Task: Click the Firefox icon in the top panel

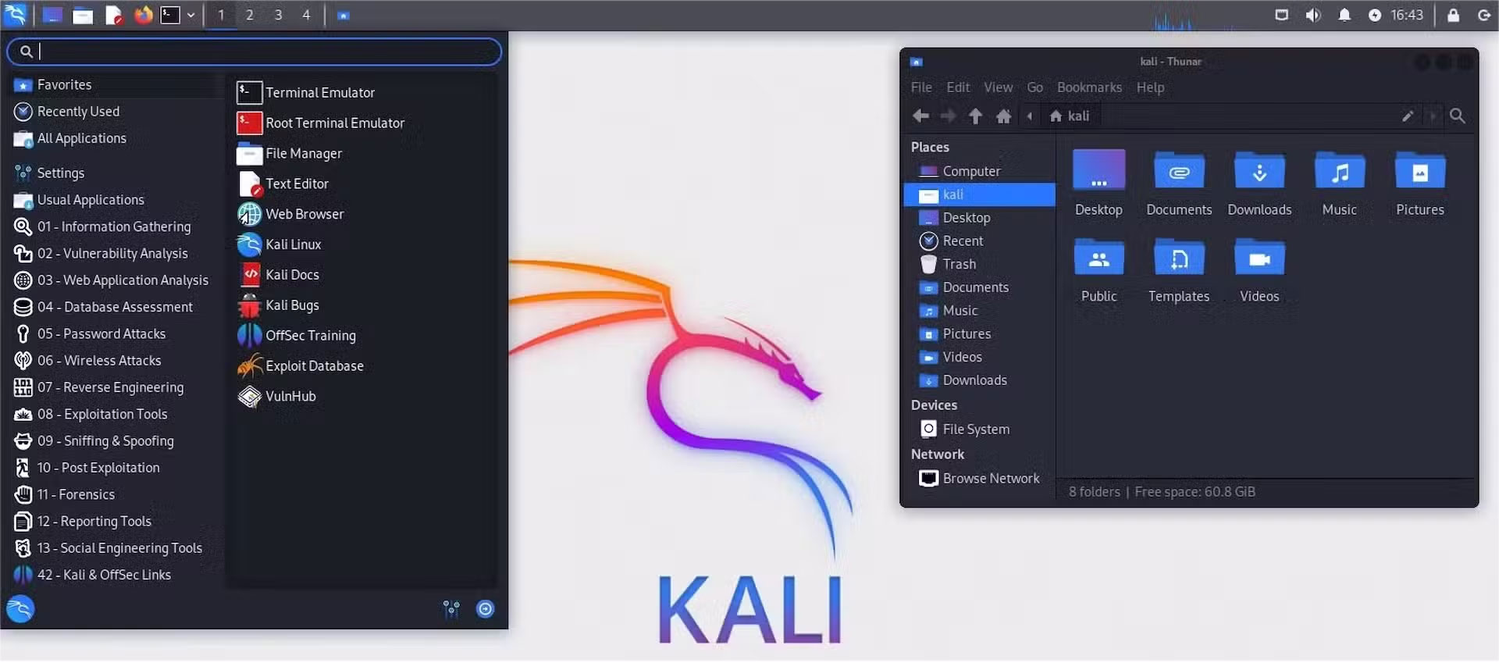Action: point(144,15)
